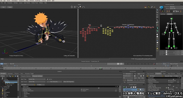The width and height of the screenshot is (183, 98).
Task: Click the delete key X icon
Action: click(144, 76)
